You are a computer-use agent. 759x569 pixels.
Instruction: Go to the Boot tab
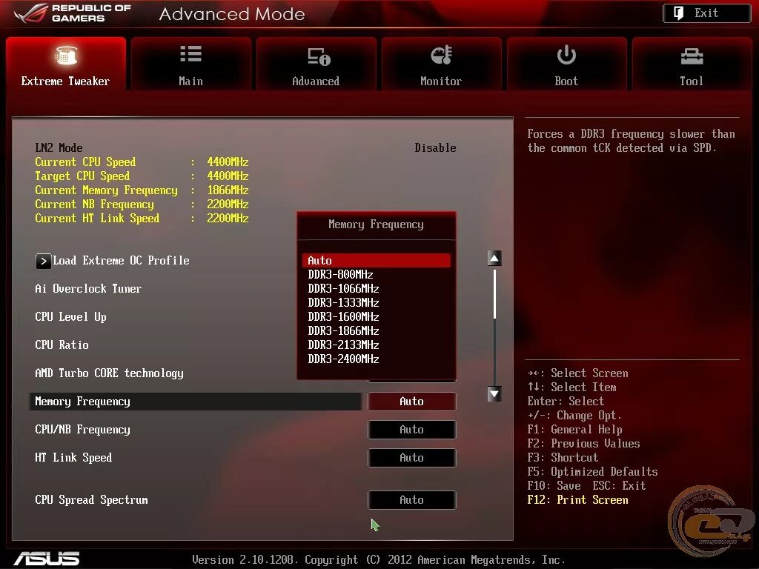(x=566, y=64)
